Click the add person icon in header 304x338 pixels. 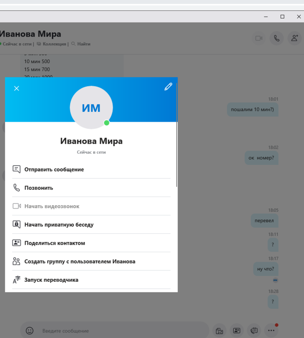pyautogui.click(x=295, y=38)
